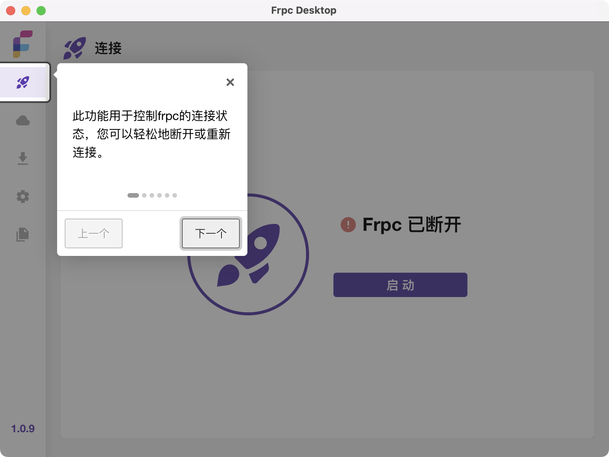The height and width of the screenshot is (457, 609).
Task: Click the large circled rocket graphic
Action: click(248, 254)
